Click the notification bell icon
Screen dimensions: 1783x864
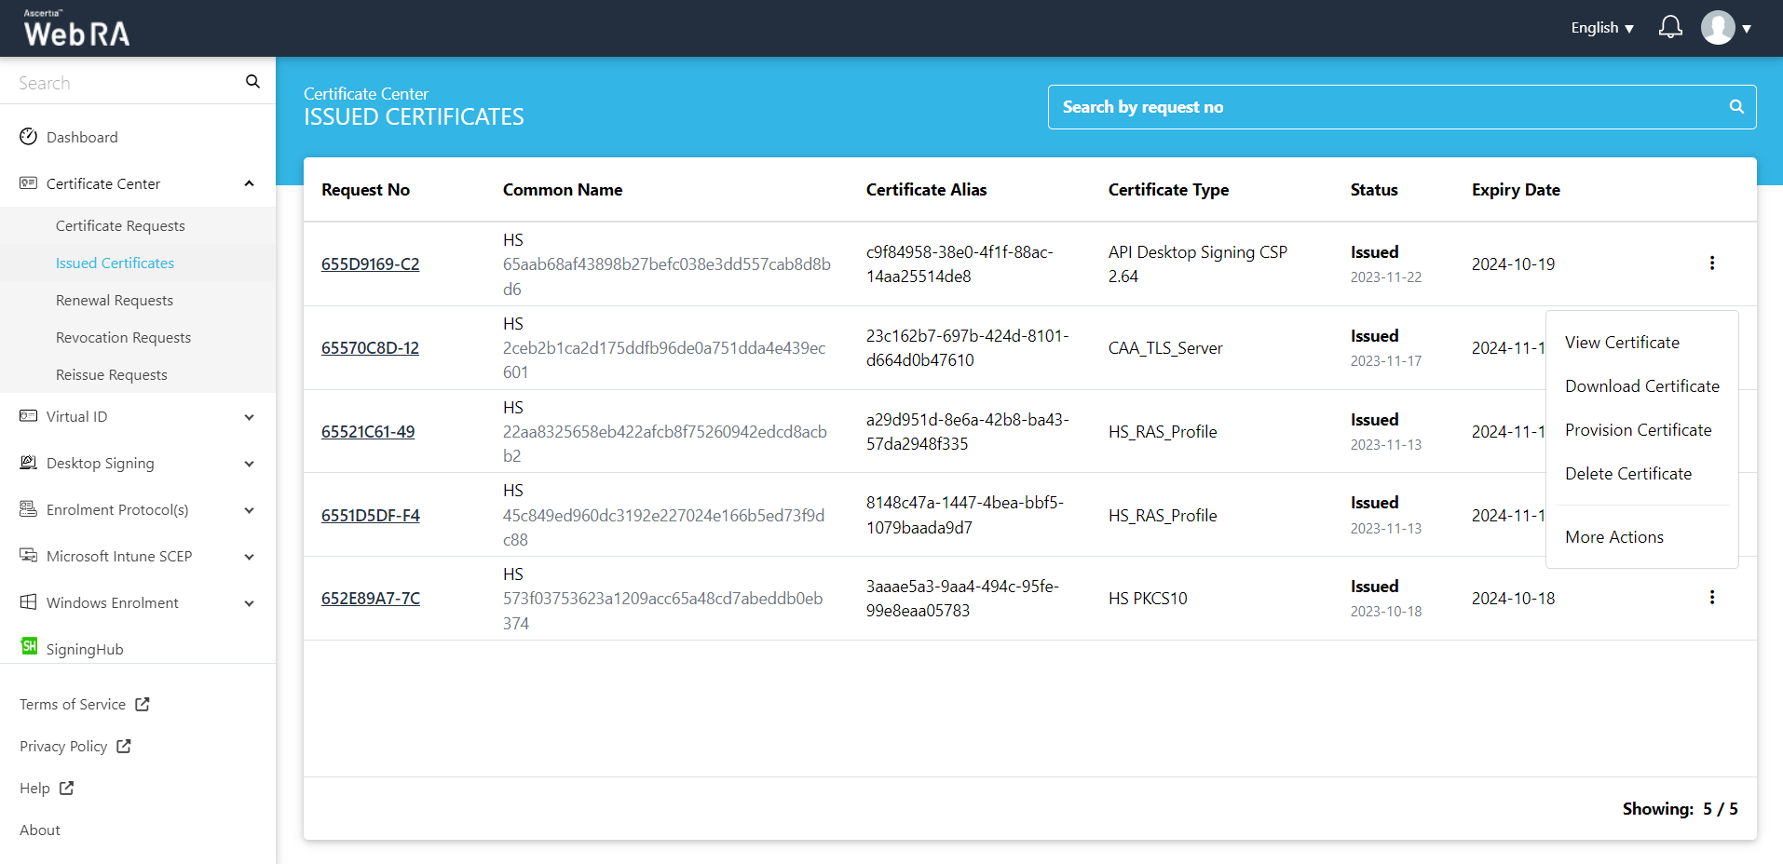1670,28
